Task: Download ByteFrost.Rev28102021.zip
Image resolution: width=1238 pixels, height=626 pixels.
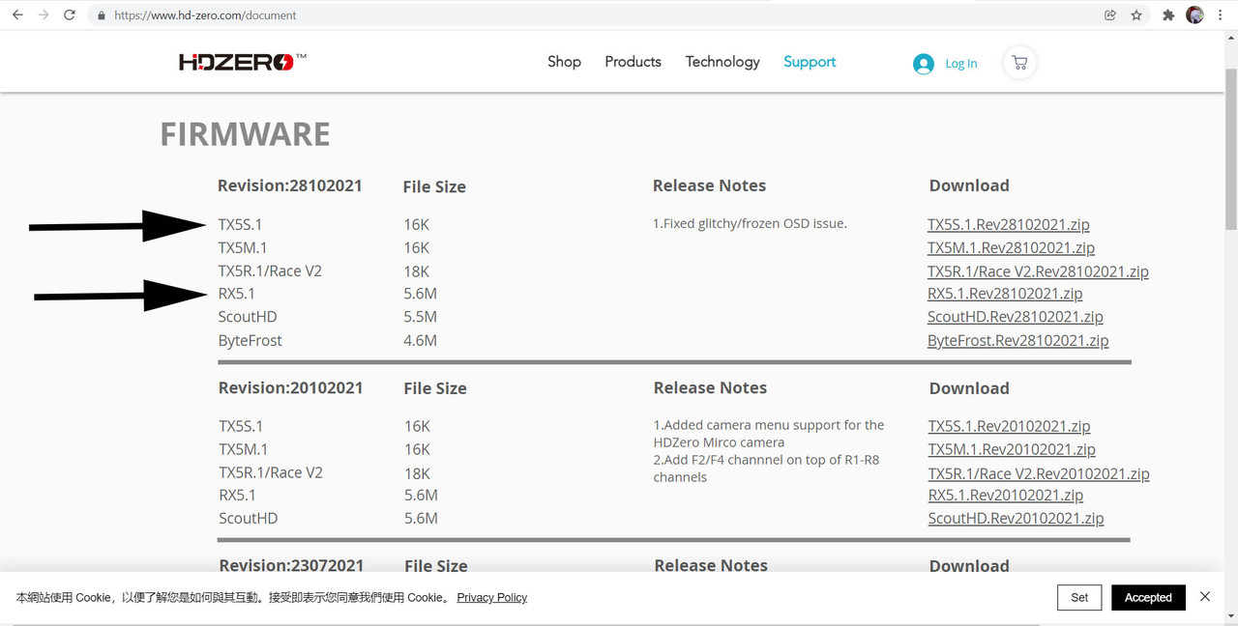Action: pos(1017,340)
